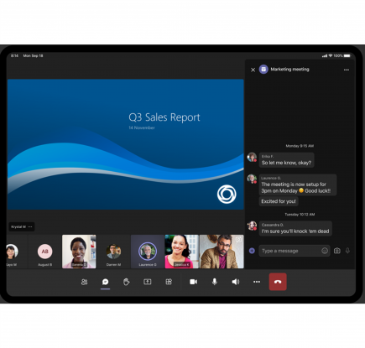This screenshot has width=365, height=348.
Task: Select Laurence D's highlighted participant tile
Action: coord(148,252)
